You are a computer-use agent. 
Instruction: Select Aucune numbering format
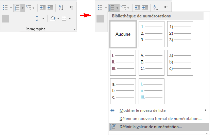point(123,34)
